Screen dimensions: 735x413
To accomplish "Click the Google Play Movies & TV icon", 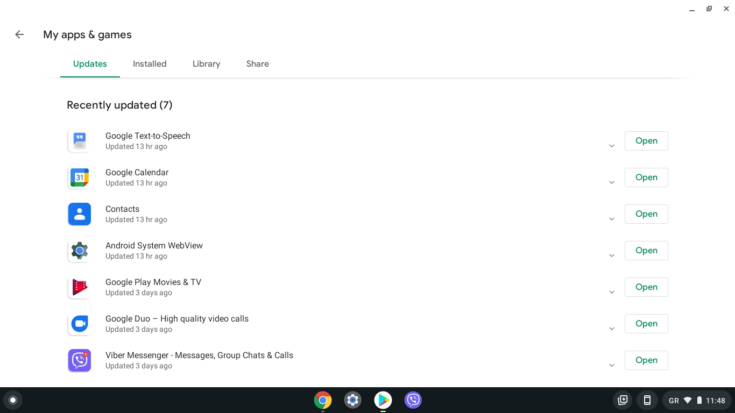I will pyautogui.click(x=80, y=287).
